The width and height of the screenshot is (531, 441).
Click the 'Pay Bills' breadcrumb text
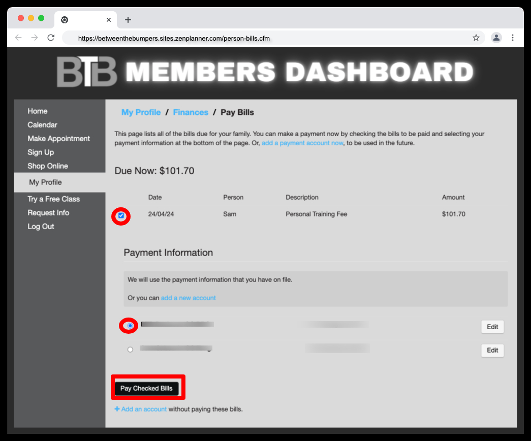point(237,112)
